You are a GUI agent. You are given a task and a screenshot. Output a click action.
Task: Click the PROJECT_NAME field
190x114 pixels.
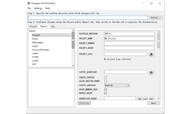coord(129,39)
